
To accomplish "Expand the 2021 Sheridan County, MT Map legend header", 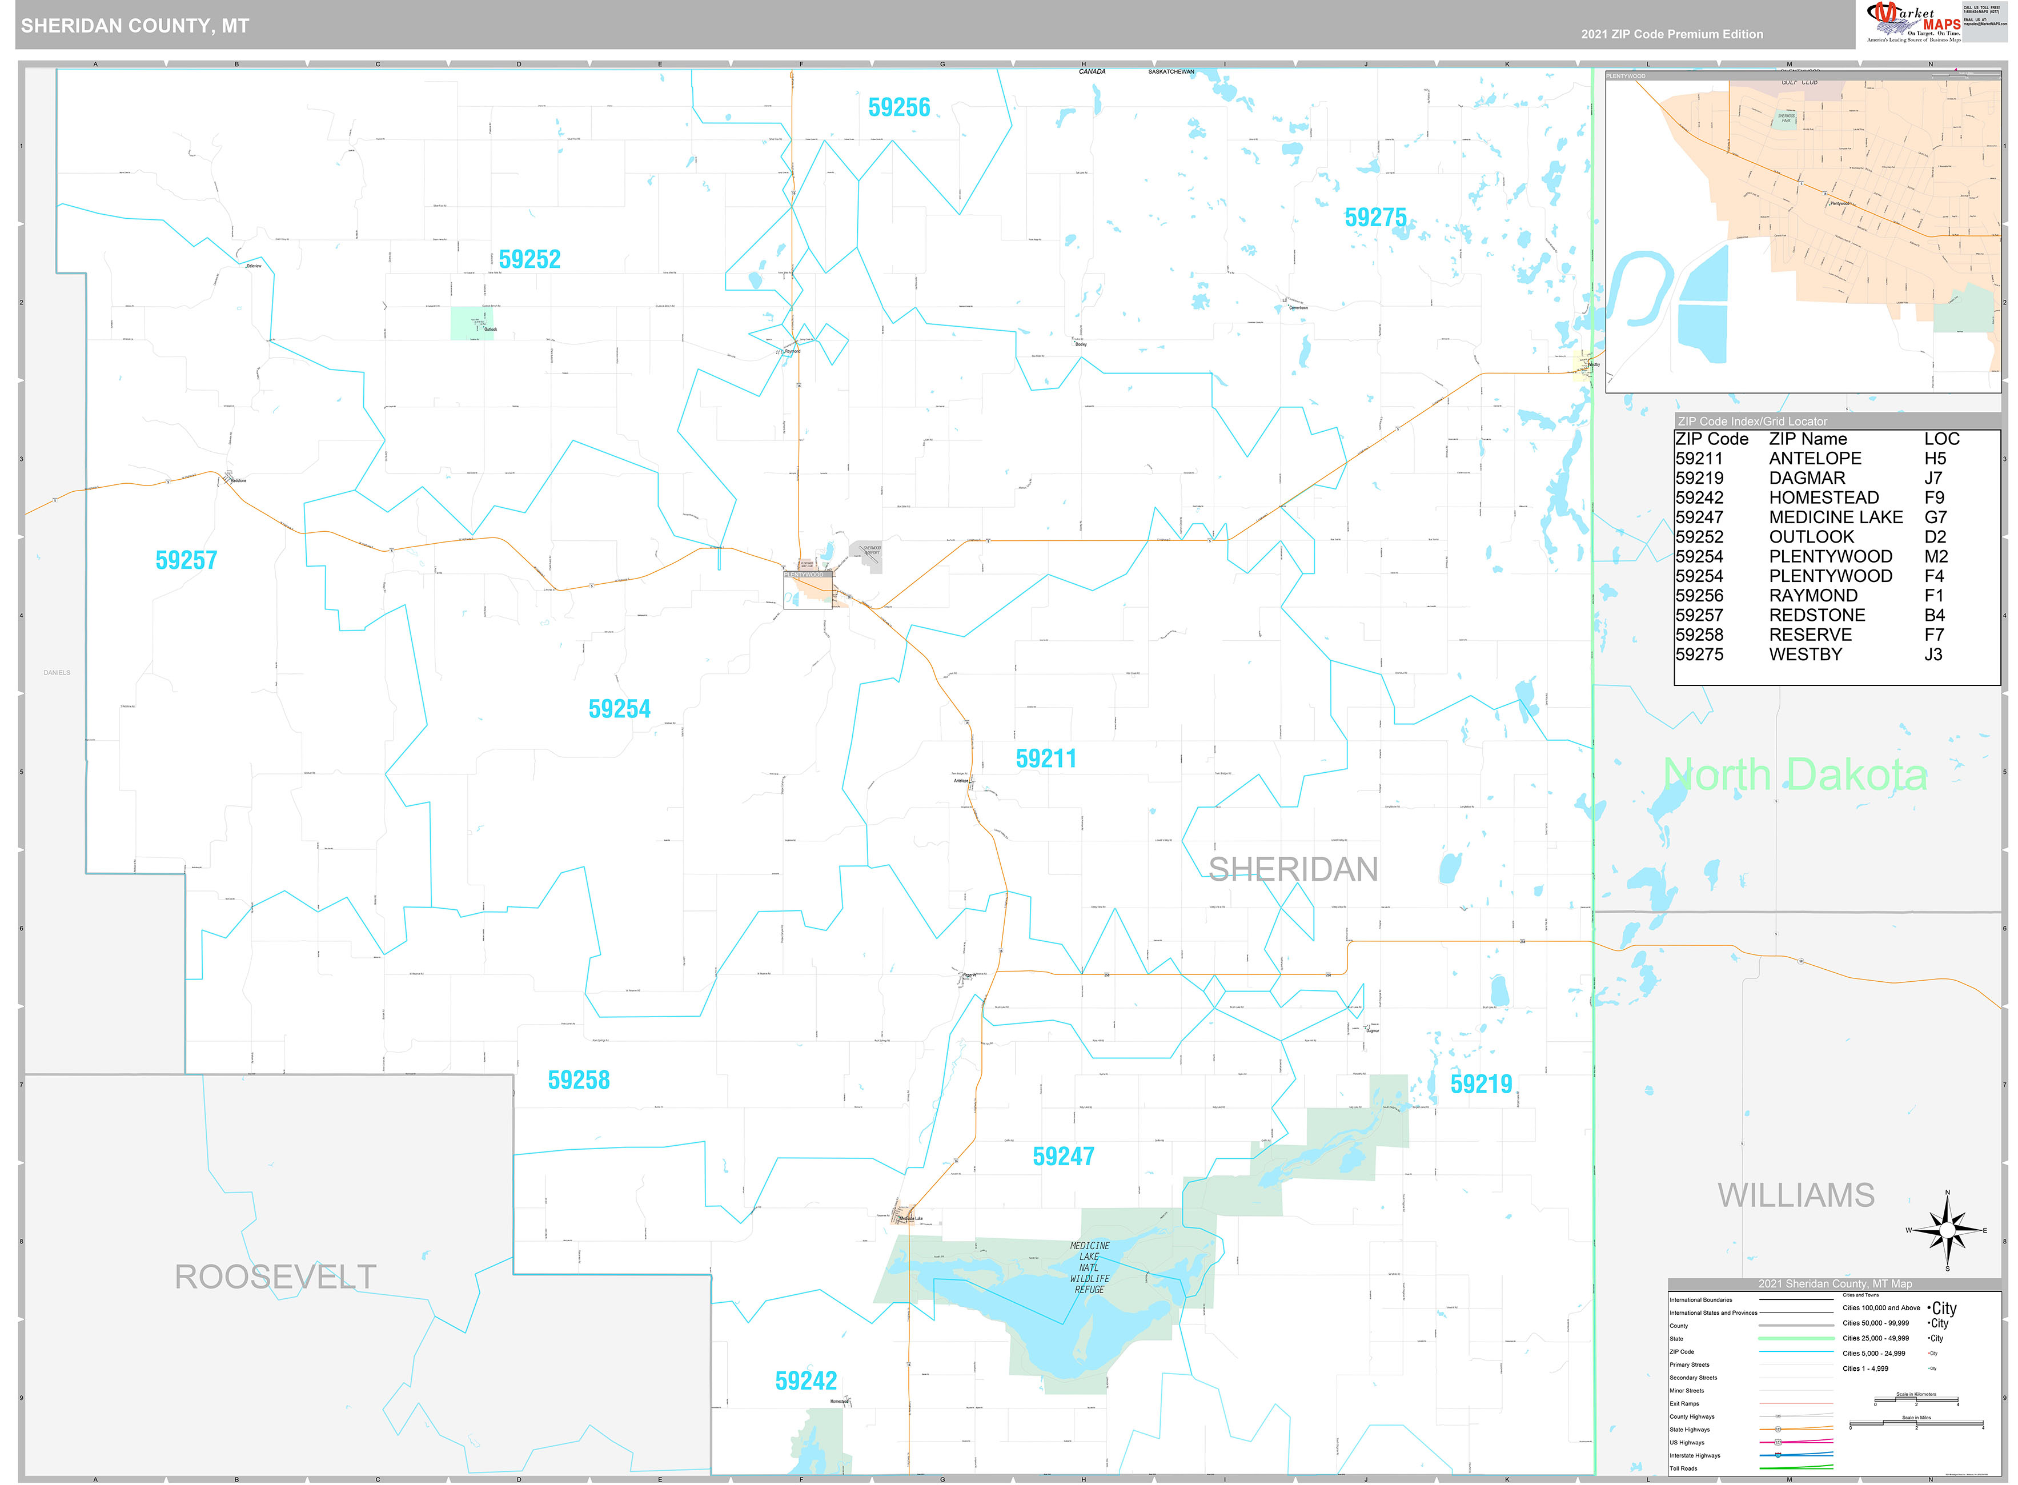I will (x=1836, y=1283).
